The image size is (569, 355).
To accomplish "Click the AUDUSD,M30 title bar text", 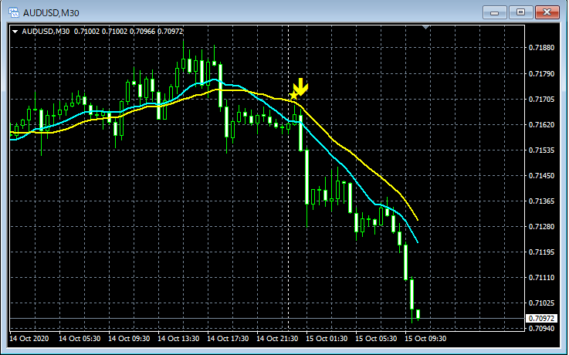I will 51,13.
